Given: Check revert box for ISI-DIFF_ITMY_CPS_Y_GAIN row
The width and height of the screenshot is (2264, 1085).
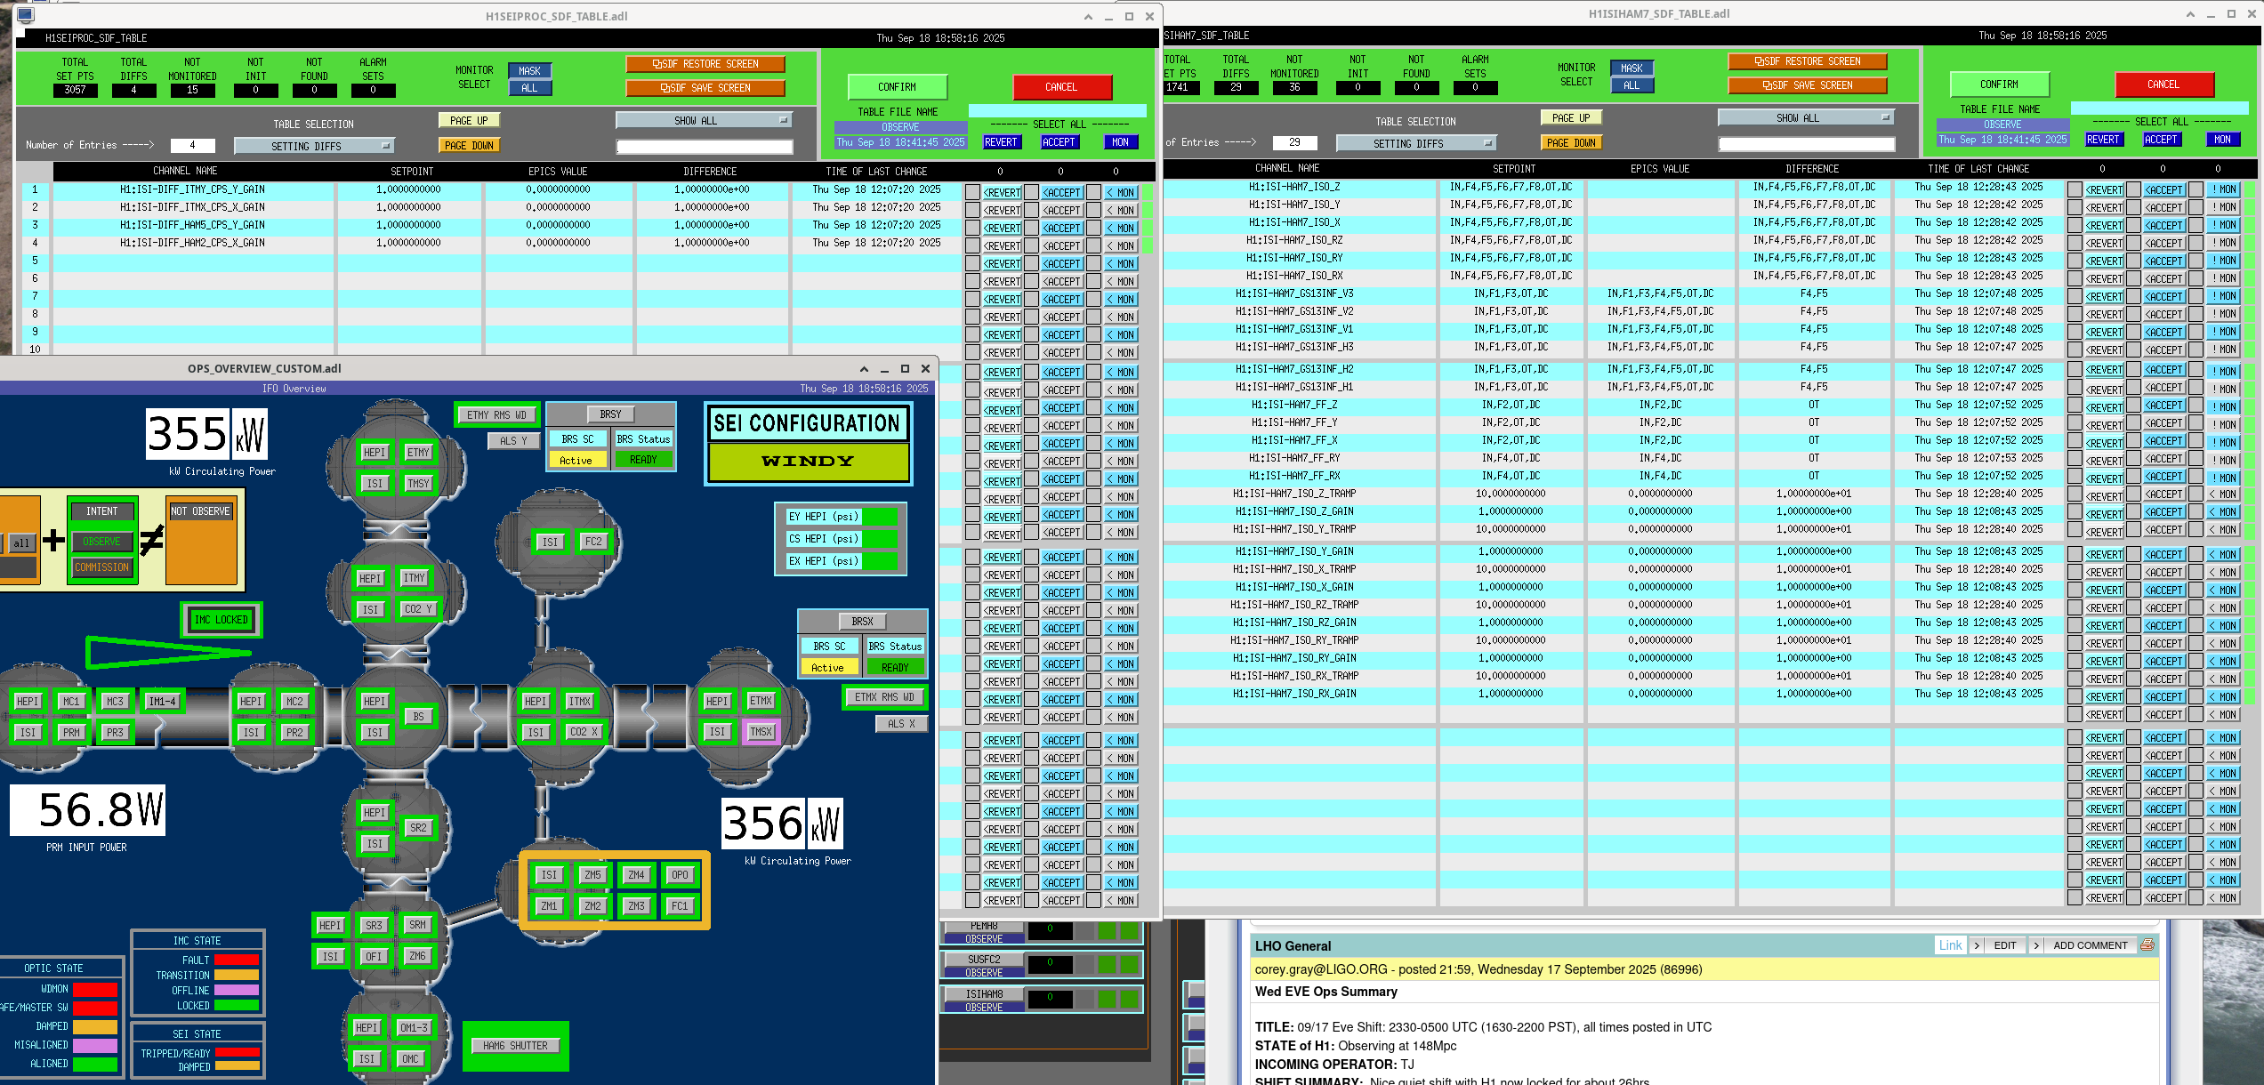Looking at the screenshot, I should pyautogui.click(x=973, y=192).
